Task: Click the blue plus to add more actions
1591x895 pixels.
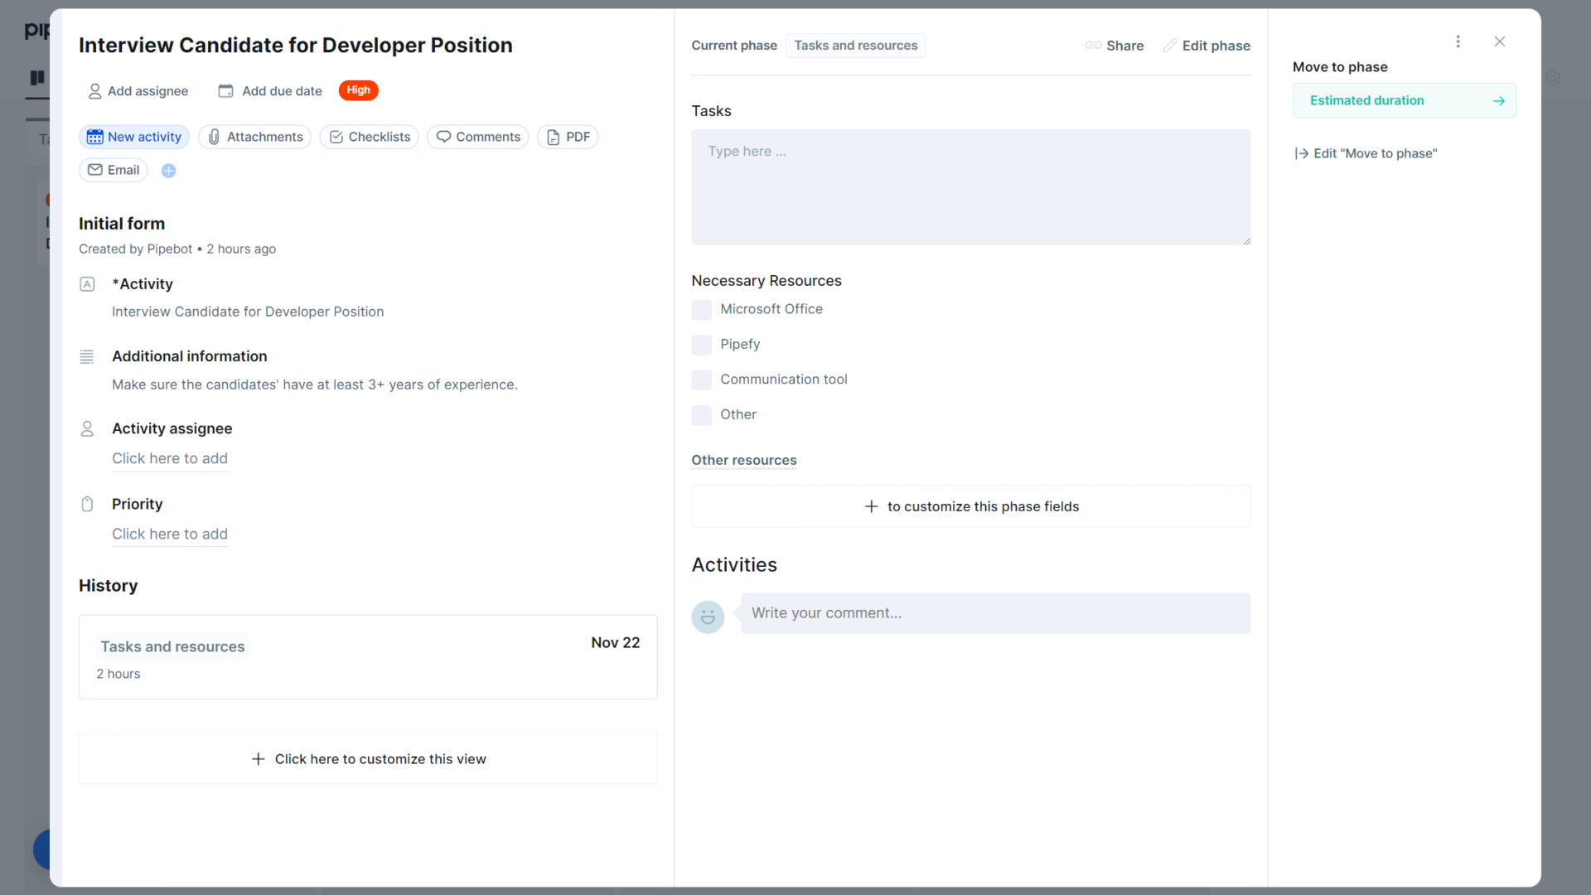Action: [x=168, y=170]
